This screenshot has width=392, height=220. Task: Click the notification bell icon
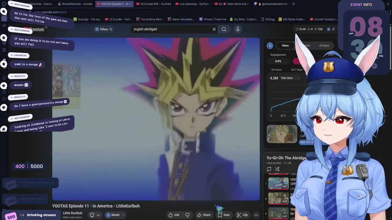pos(92,215)
